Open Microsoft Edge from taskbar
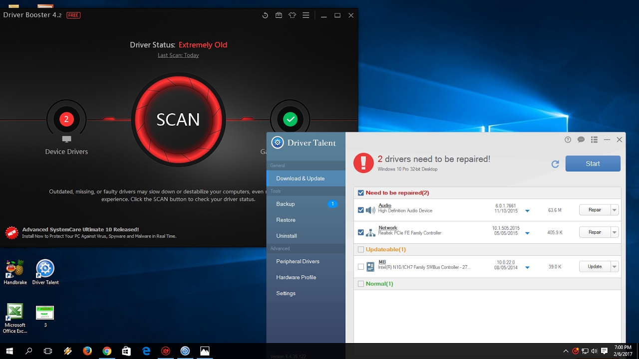The width and height of the screenshot is (639, 359). (146, 351)
